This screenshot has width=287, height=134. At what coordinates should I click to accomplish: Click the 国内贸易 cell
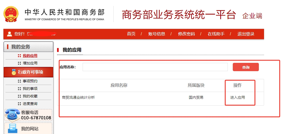tap(196, 98)
